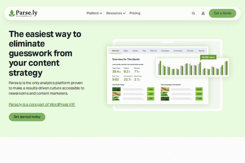Expand the Resources dropdown menu
This screenshot has height=163, width=245.
pos(116,13)
